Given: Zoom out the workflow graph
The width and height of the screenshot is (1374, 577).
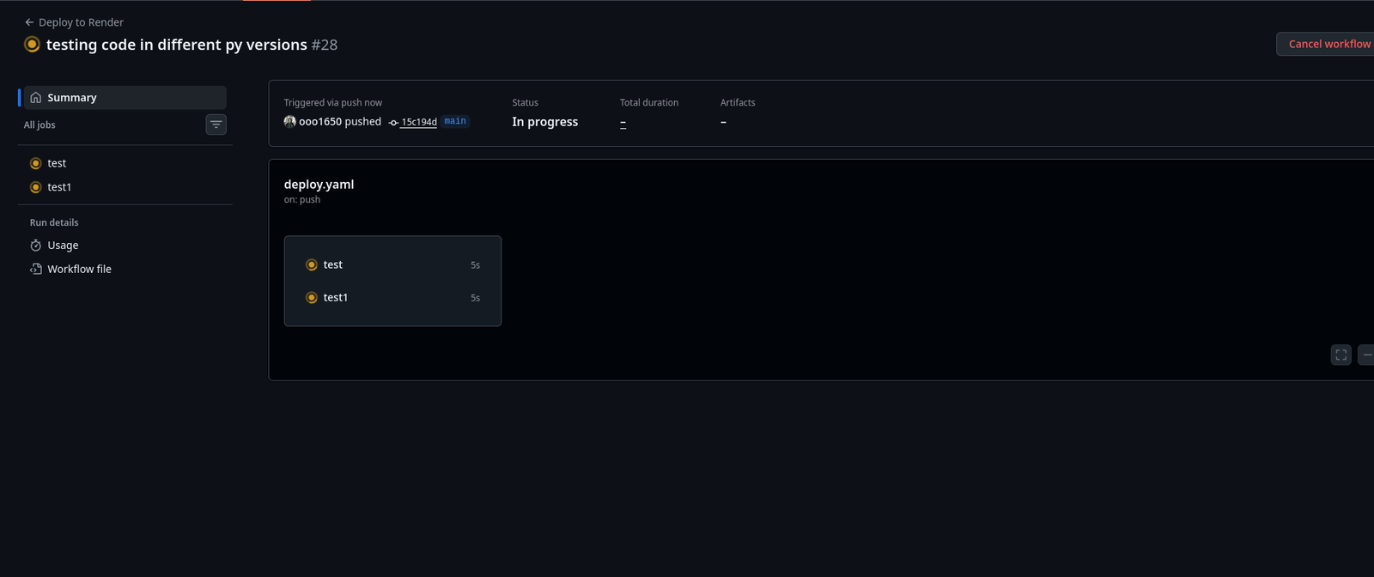Looking at the screenshot, I should 1366,355.
